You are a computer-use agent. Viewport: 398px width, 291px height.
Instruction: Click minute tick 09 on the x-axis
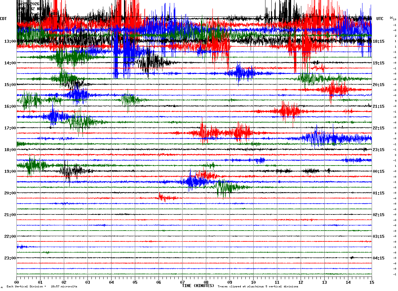[230, 282]
